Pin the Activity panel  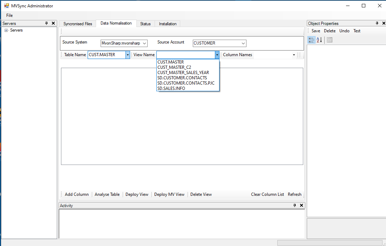pos(294,205)
